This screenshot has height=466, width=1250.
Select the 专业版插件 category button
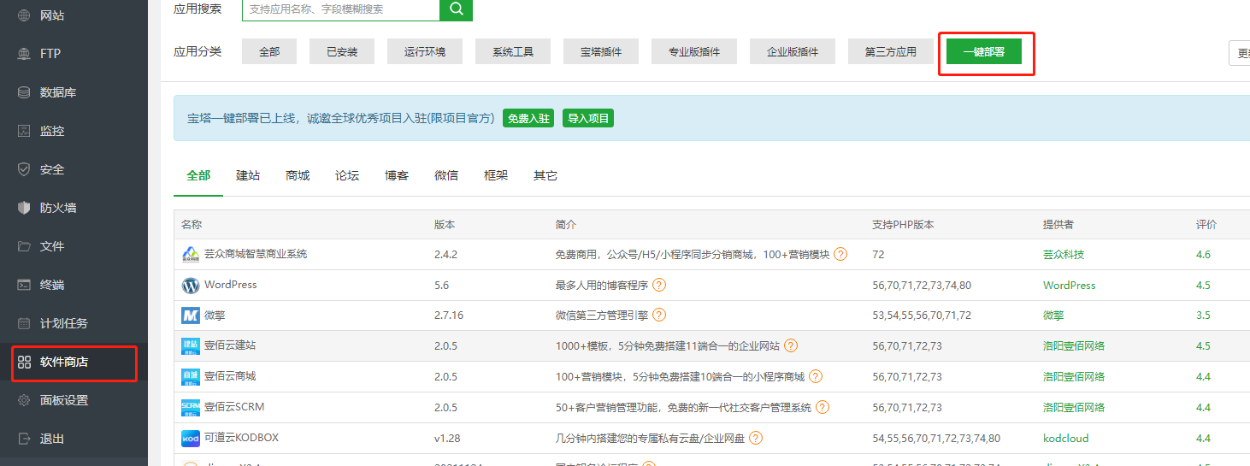click(x=694, y=52)
